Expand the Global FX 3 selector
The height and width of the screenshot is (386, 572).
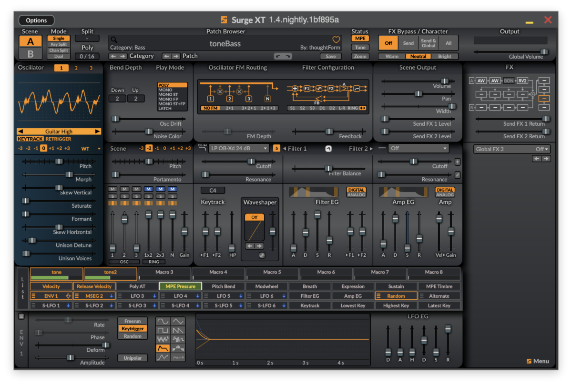click(512, 149)
